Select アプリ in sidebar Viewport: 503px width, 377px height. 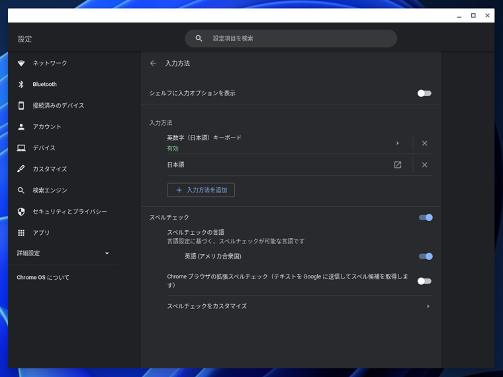(41, 233)
